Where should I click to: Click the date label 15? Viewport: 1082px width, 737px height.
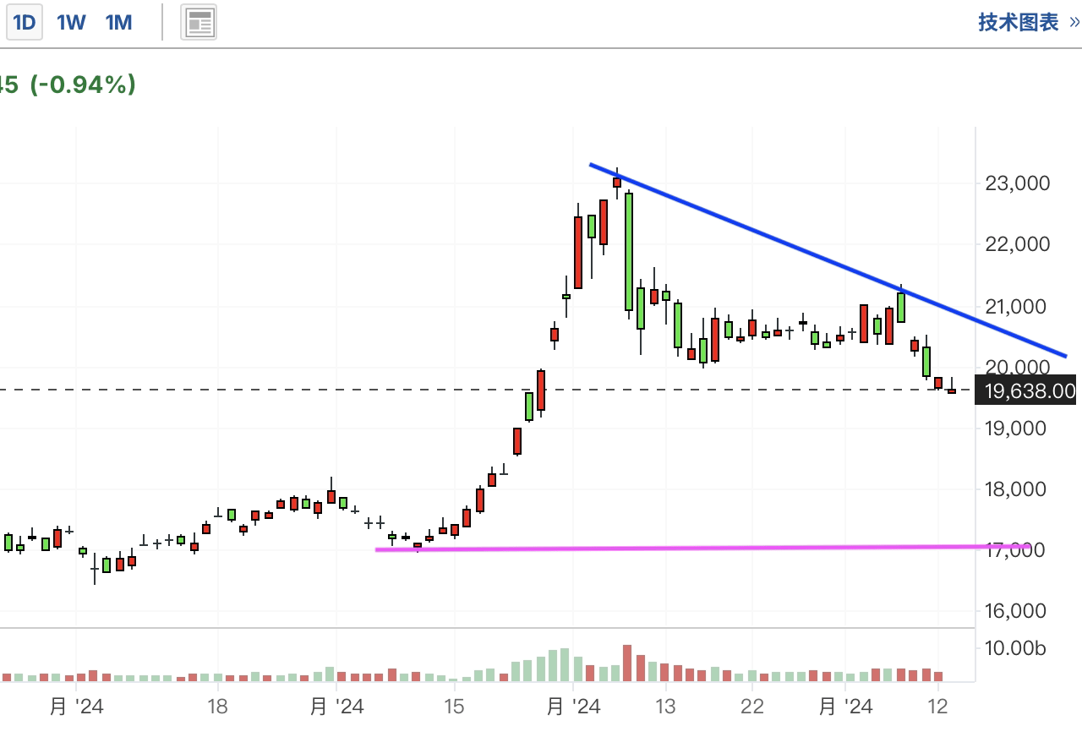pyautogui.click(x=454, y=706)
